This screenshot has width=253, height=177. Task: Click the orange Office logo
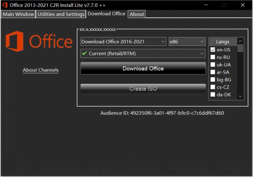[x=39, y=42]
